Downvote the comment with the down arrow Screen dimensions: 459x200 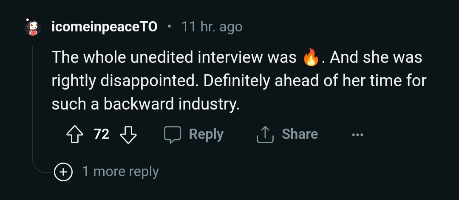[x=128, y=135]
